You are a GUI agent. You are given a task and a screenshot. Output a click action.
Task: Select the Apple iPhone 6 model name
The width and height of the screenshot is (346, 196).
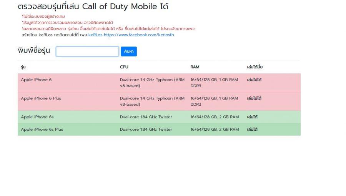36,80
